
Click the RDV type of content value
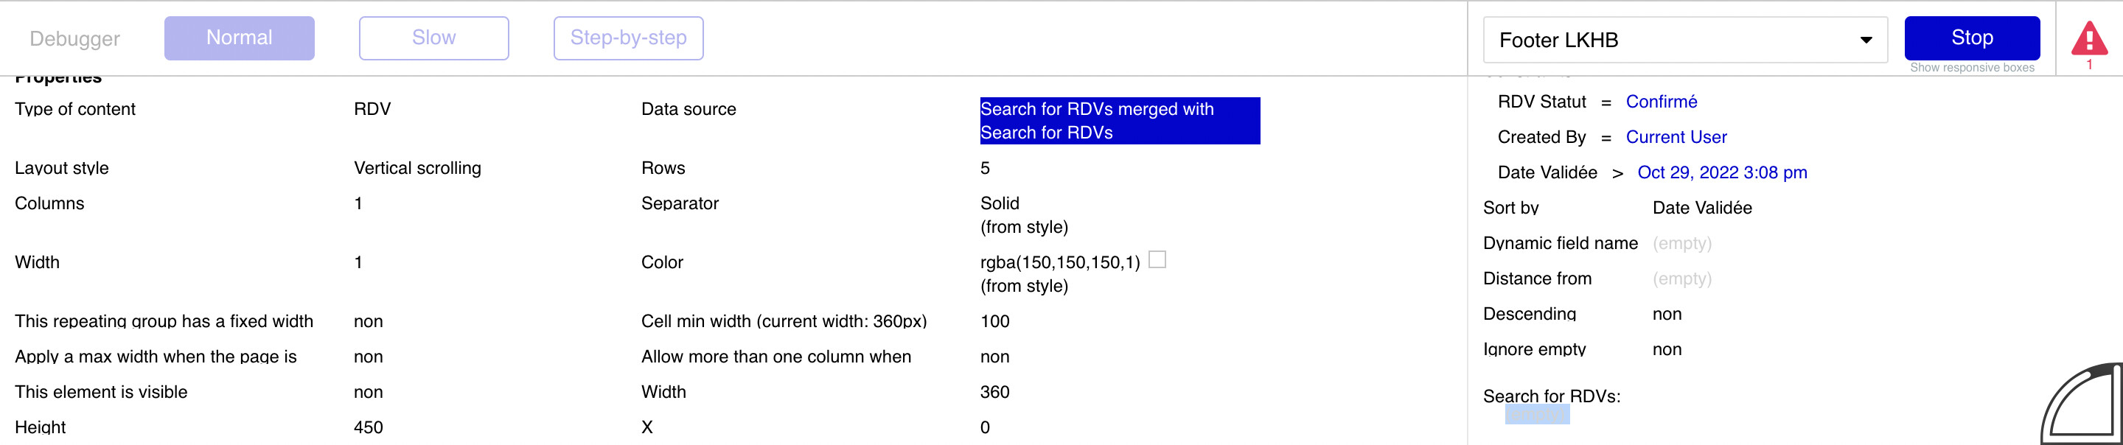pos(372,109)
